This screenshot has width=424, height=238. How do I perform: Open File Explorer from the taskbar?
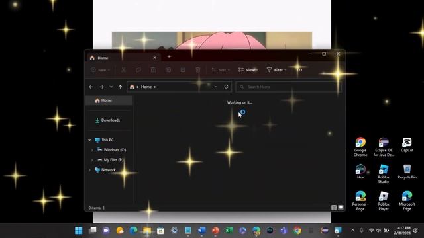click(147, 231)
